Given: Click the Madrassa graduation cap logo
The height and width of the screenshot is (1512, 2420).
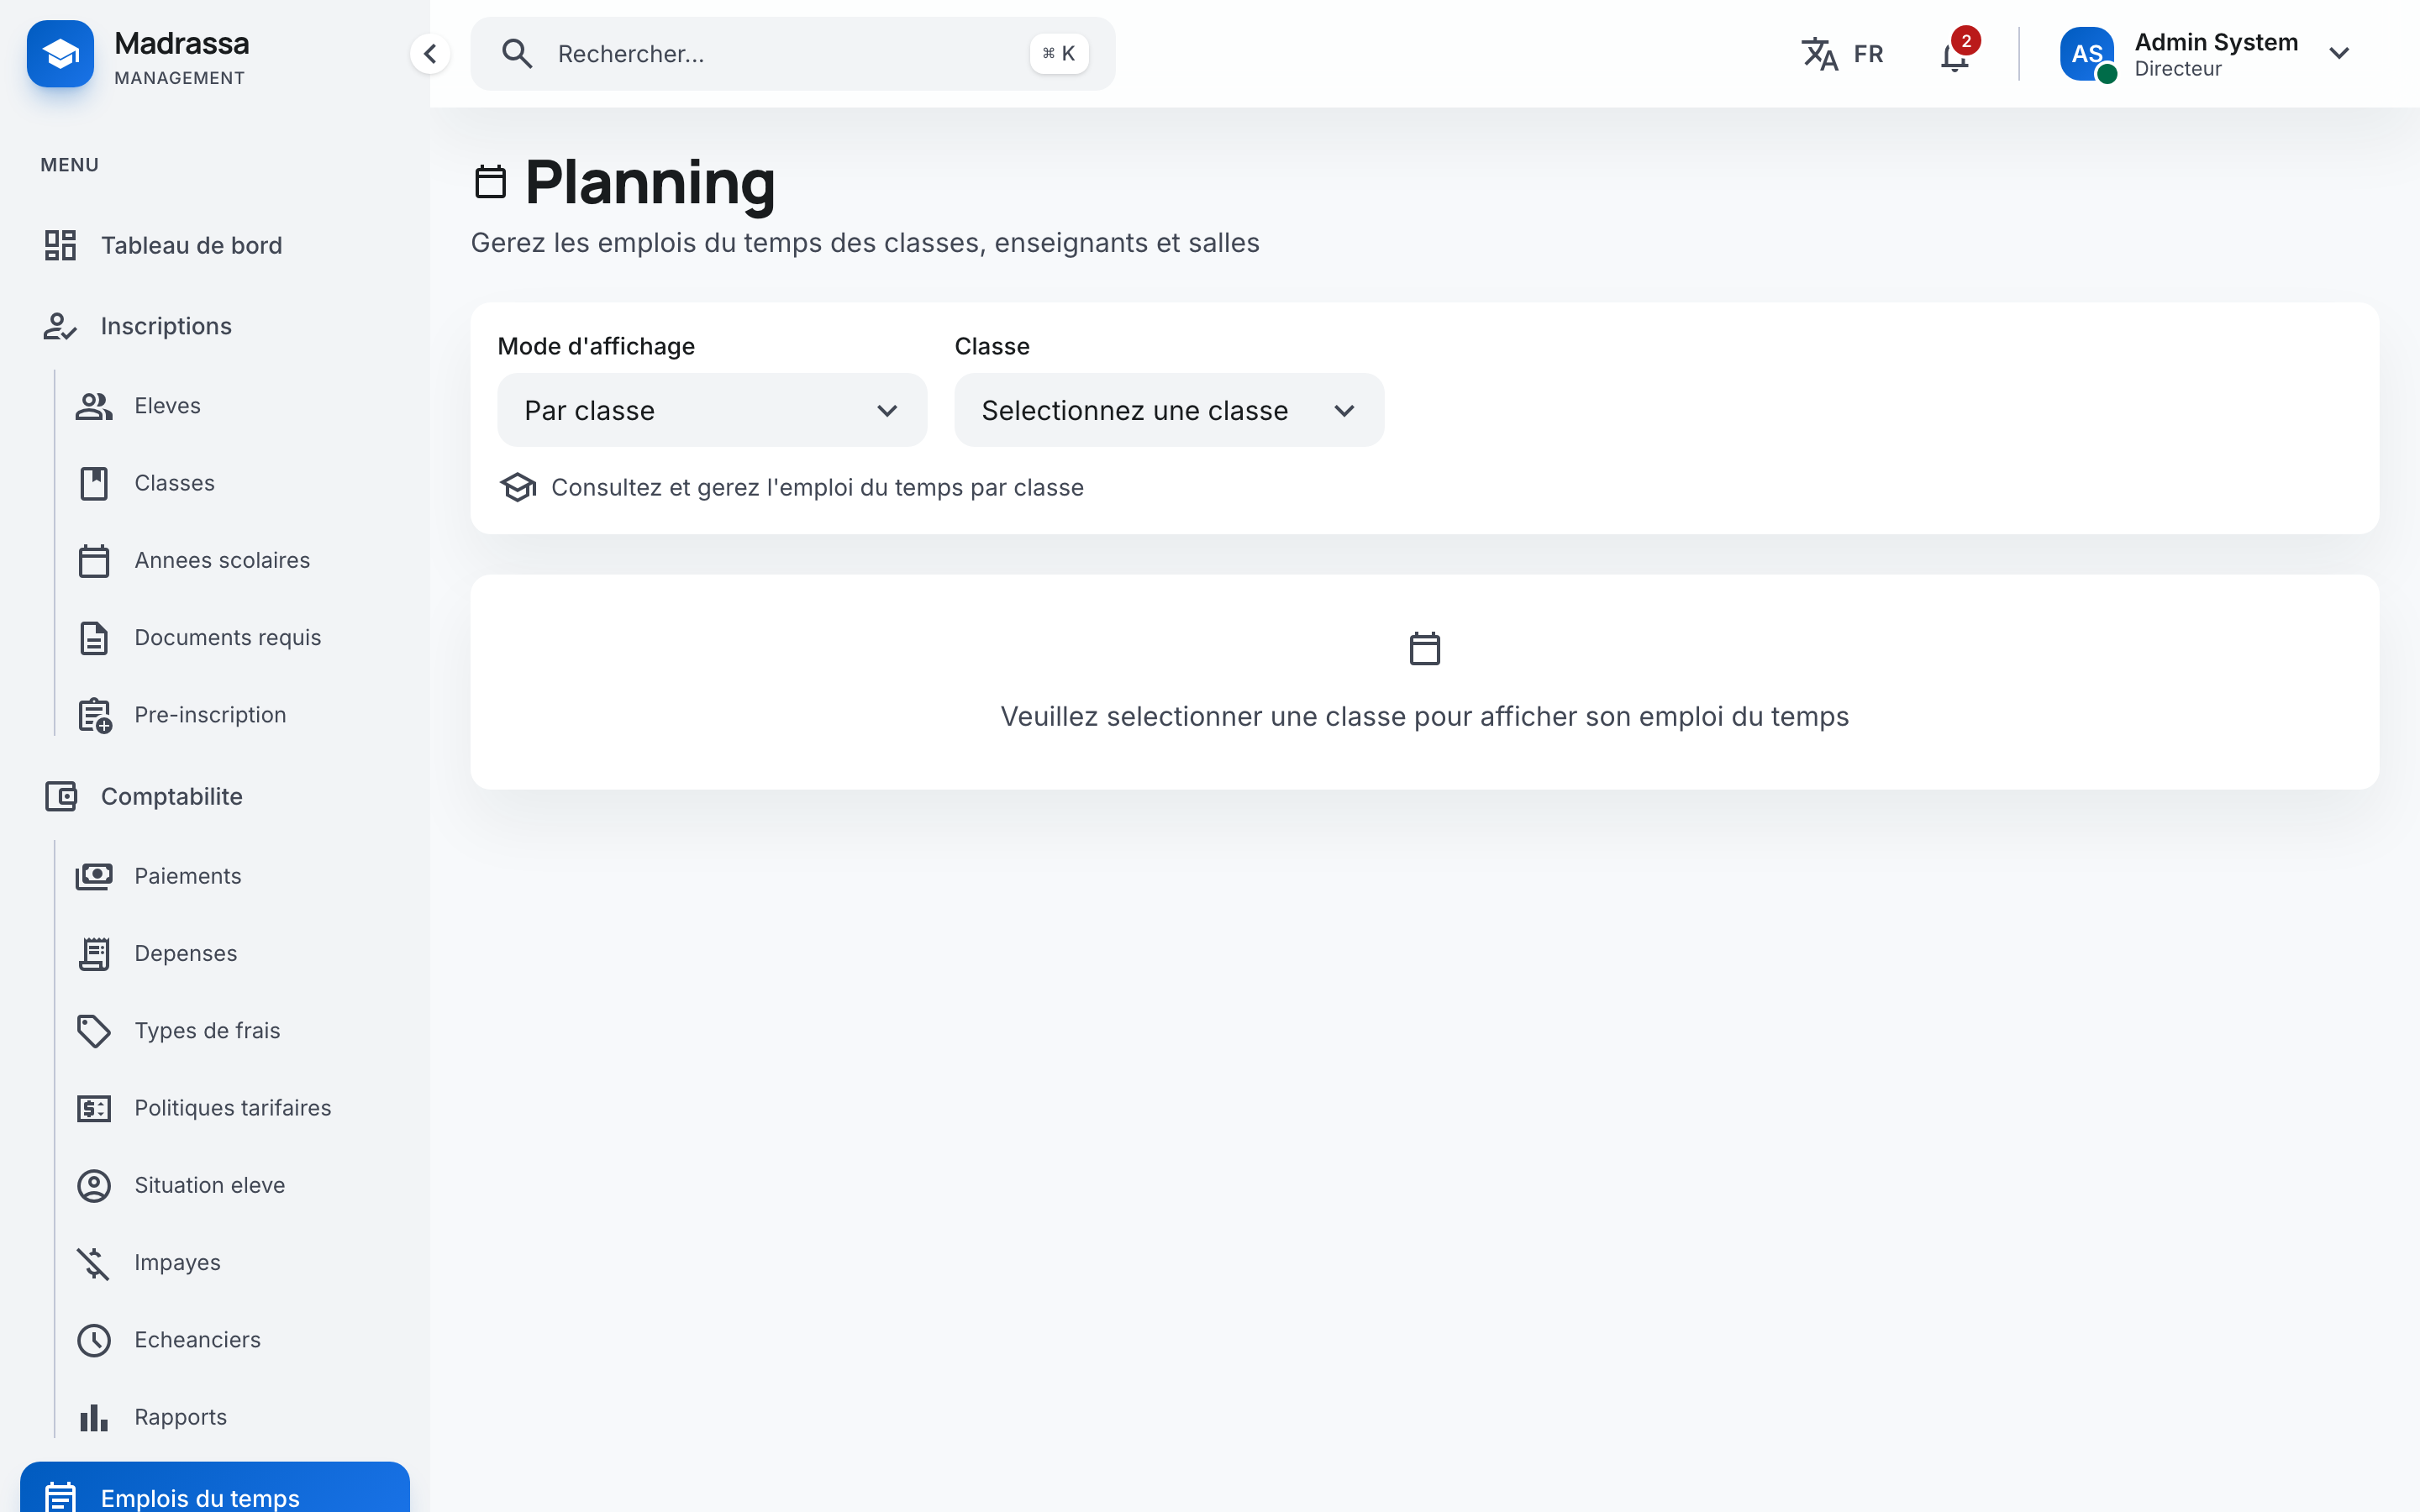Looking at the screenshot, I should click(x=60, y=54).
